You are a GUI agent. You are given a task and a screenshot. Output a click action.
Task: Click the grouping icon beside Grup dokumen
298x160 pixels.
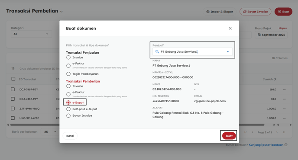click(13, 68)
